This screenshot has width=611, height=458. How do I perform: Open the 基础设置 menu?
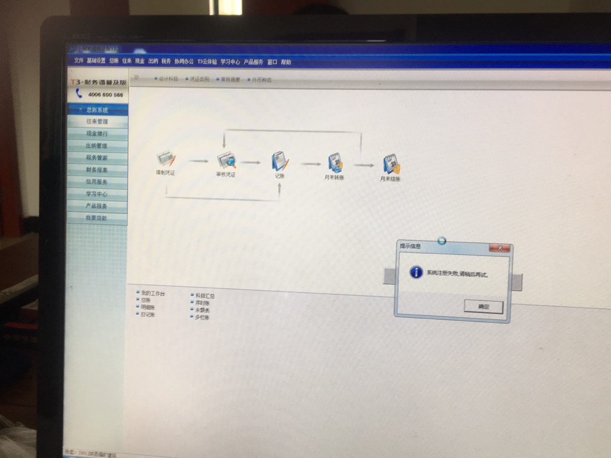pos(96,61)
